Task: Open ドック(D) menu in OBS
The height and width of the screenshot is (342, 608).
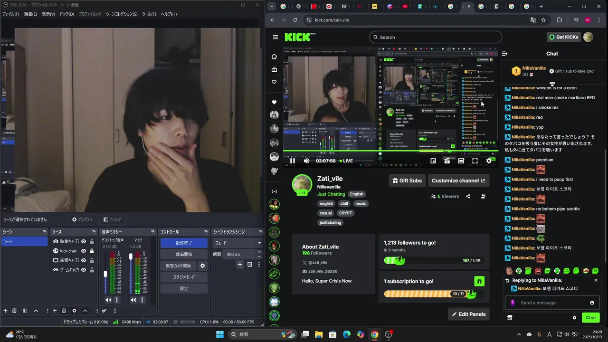Action: (x=67, y=14)
